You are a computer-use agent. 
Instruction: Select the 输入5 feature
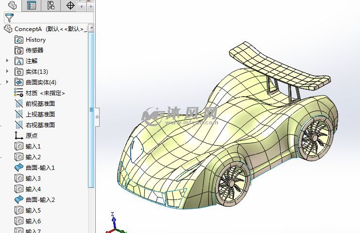33,210
